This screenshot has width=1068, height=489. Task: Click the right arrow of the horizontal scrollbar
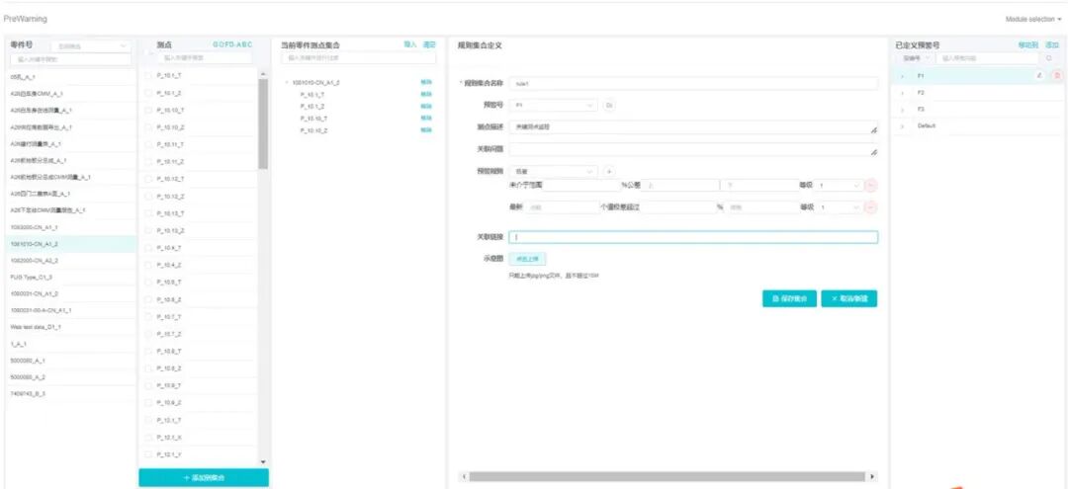click(873, 477)
